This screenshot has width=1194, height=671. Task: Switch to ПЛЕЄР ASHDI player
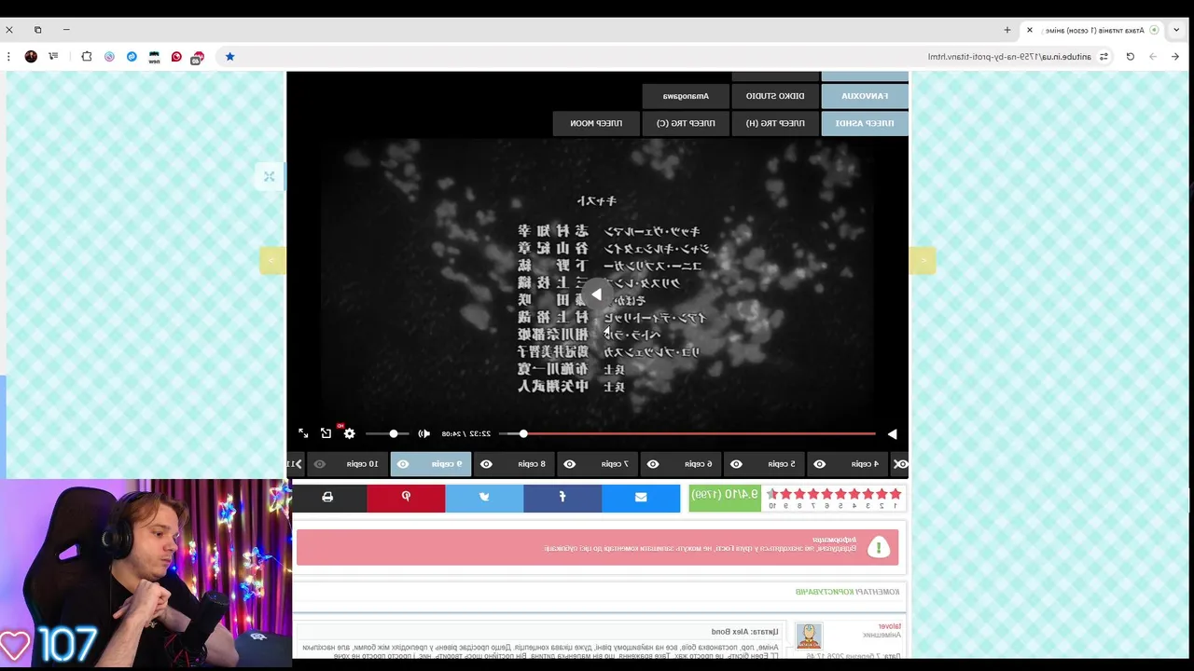click(x=865, y=123)
